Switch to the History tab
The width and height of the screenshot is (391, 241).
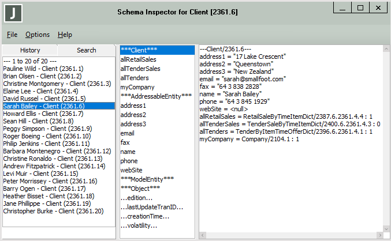(29, 50)
